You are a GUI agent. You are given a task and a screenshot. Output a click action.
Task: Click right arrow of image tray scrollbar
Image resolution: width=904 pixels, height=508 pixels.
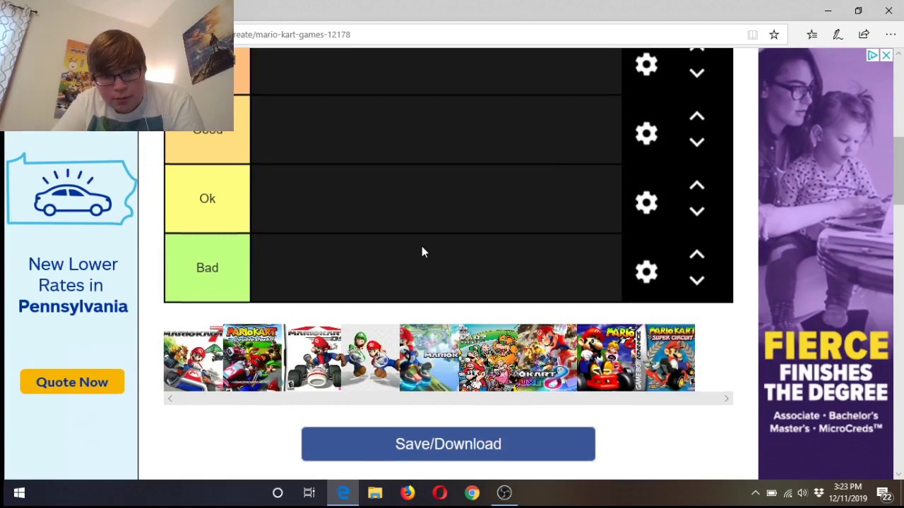pos(726,399)
